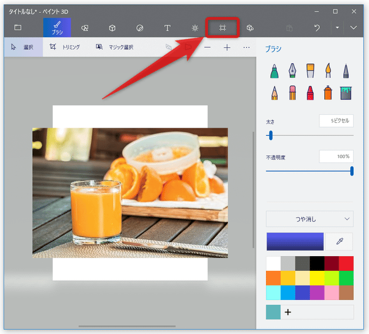369x334 pixels.
Task: Select the Stickers tool
Action: point(140,27)
